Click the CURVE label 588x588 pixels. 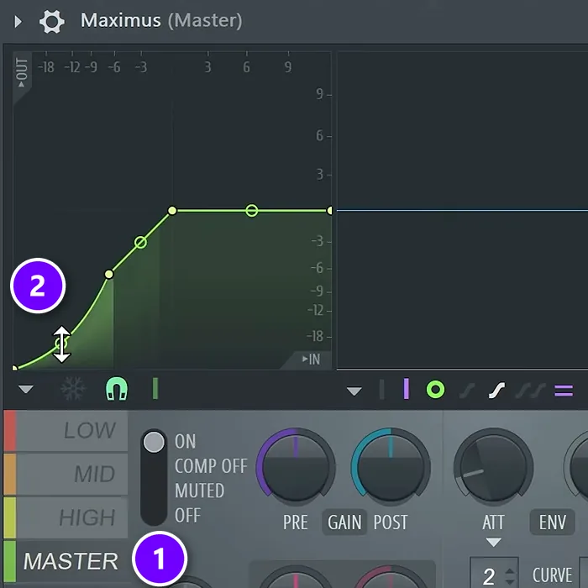(x=553, y=575)
